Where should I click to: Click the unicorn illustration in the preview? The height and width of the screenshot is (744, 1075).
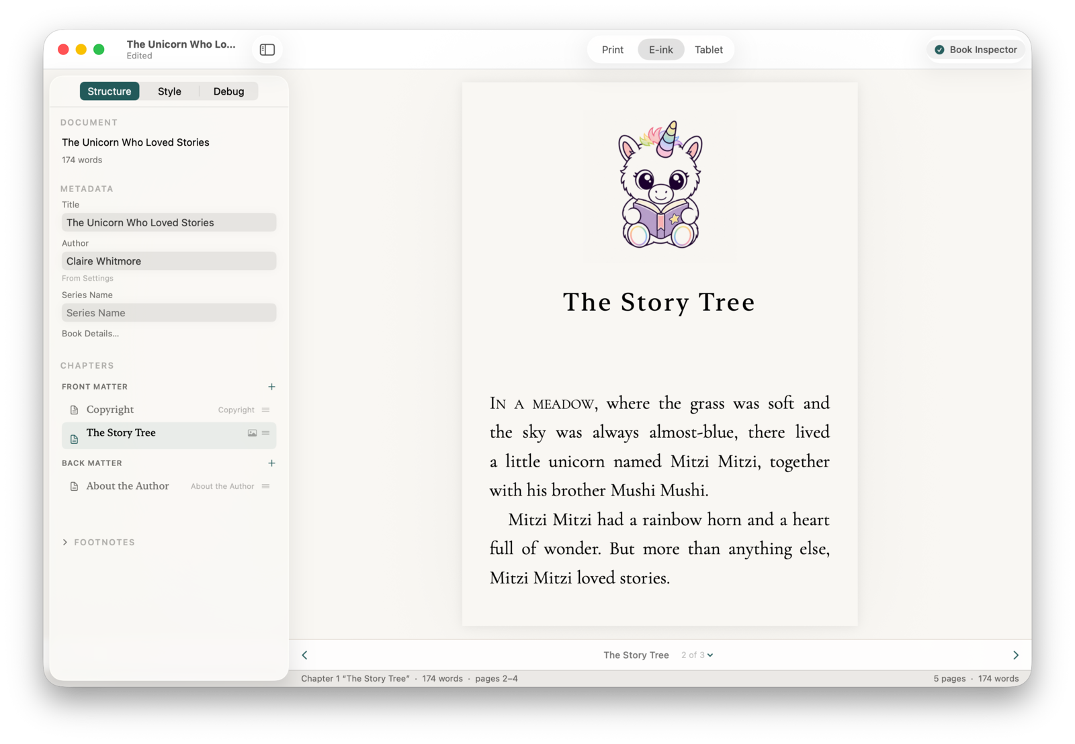point(660,185)
